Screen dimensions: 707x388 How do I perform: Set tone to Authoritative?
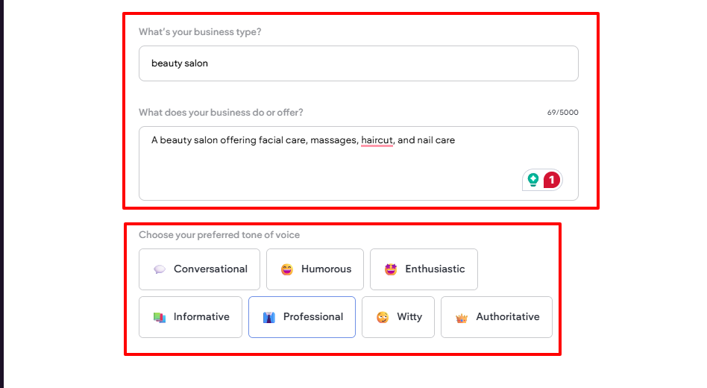(x=497, y=317)
